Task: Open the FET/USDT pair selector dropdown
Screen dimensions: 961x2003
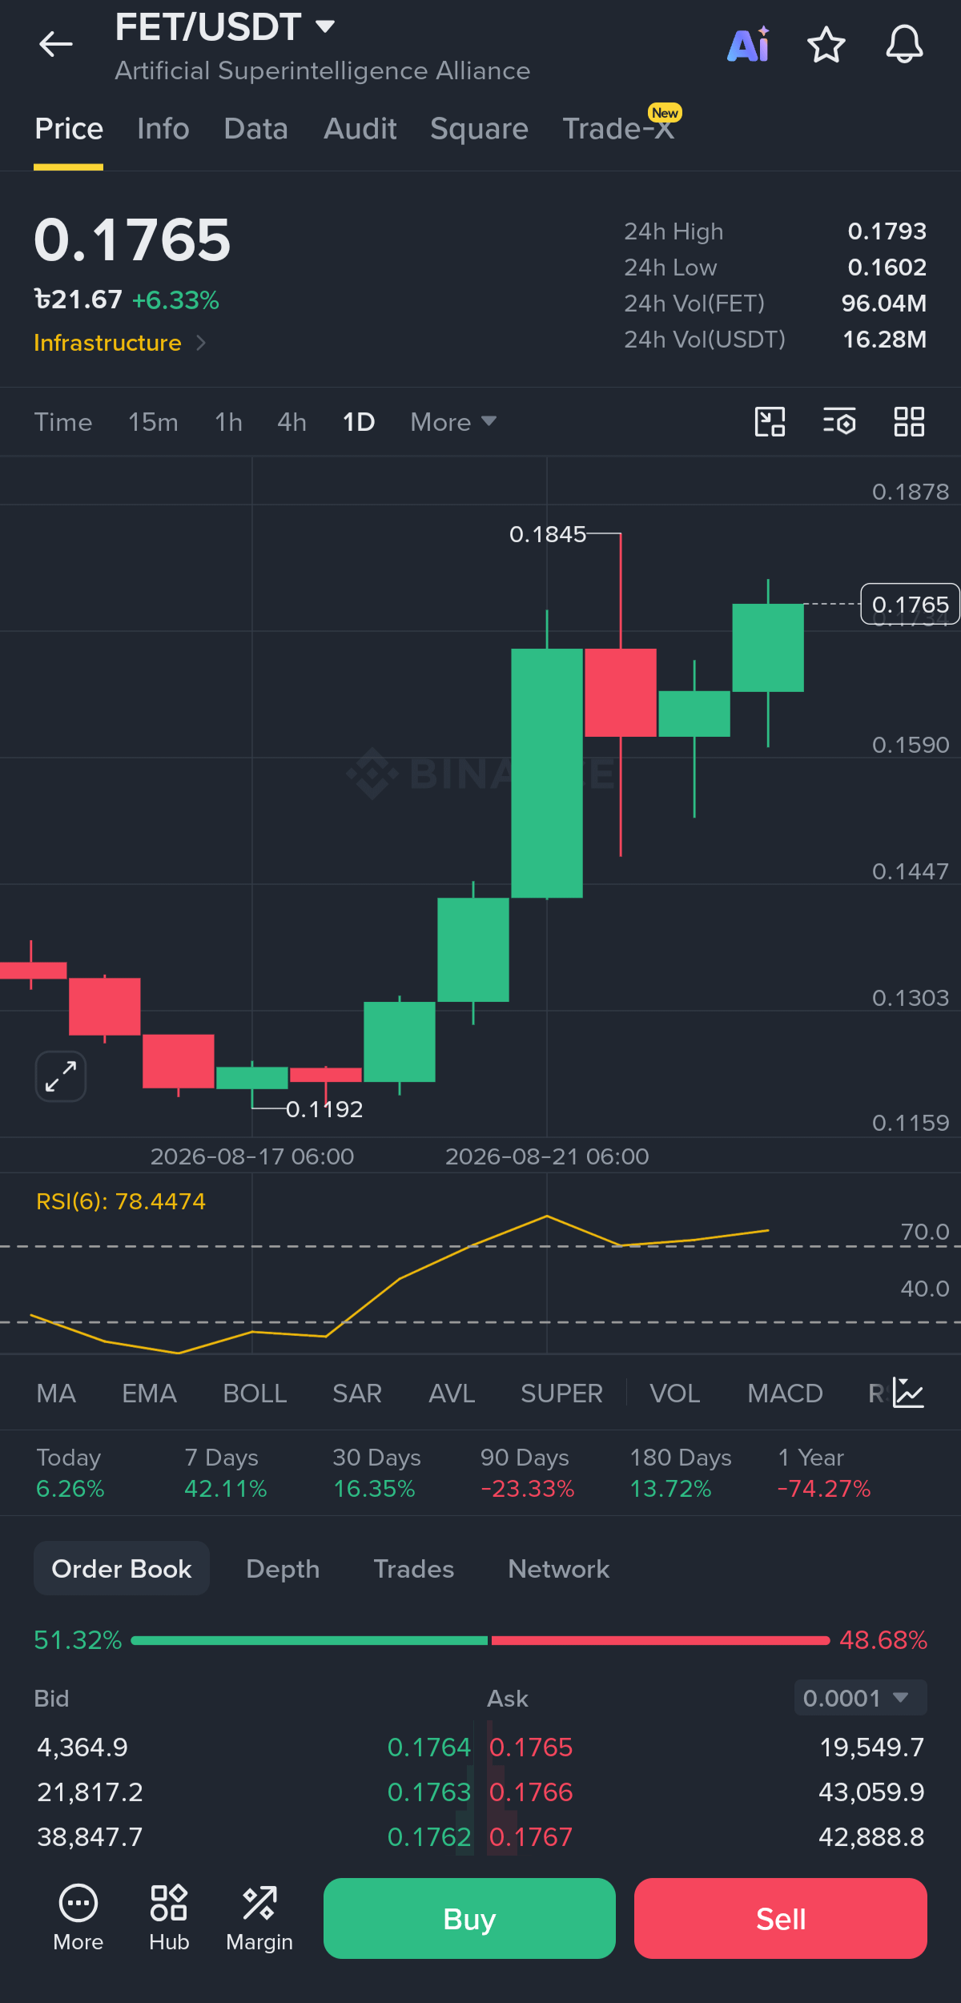Action: tap(225, 26)
